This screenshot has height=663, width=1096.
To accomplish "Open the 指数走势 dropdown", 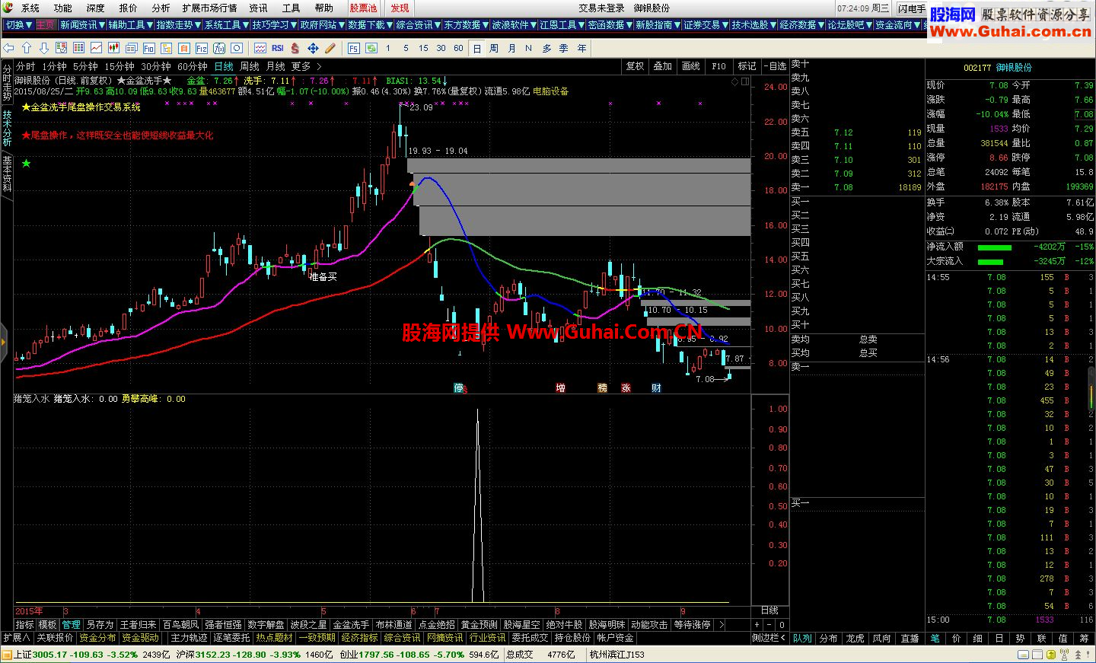I will coord(179,25).
